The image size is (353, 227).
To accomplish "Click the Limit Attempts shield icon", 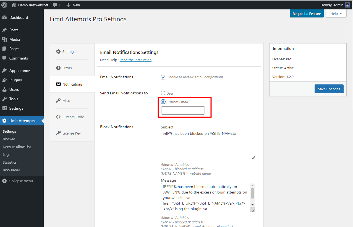I will pyautogui.click(x=4, y=121).
